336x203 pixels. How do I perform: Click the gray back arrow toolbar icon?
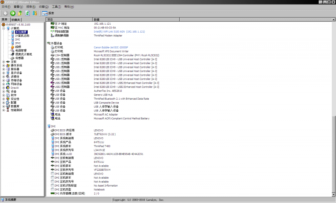(x=5, y=13)
